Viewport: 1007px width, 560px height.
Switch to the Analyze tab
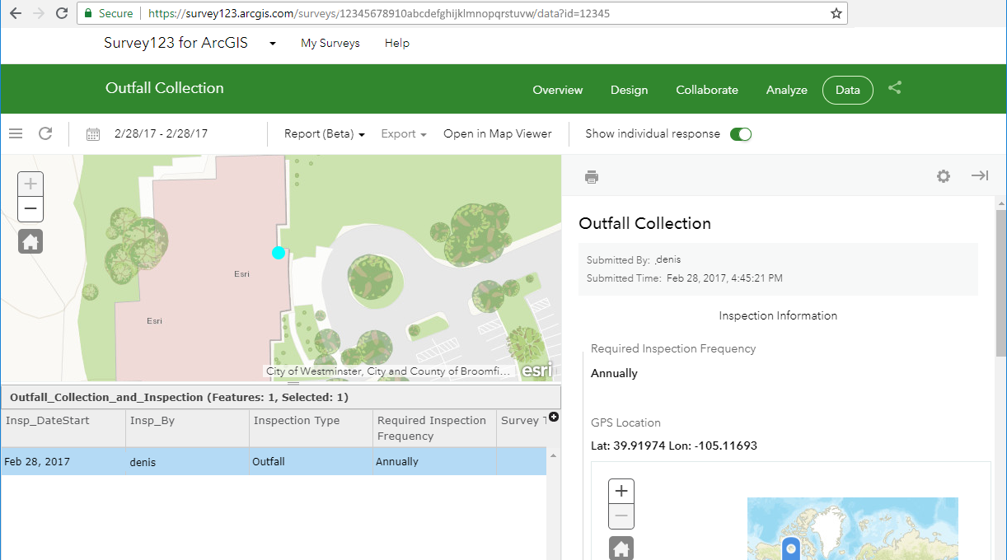[x=787, y=90]
